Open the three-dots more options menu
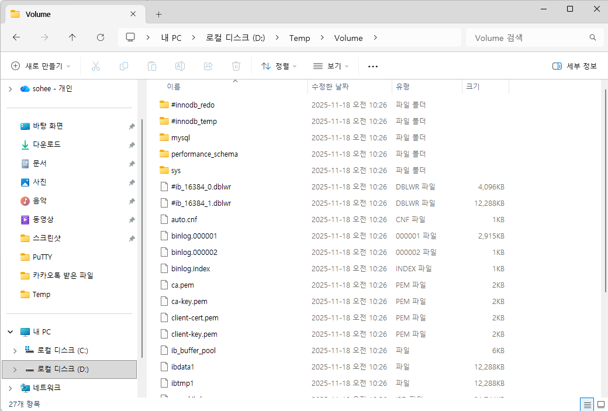The image size is (608, 411). tap(372, 66)
